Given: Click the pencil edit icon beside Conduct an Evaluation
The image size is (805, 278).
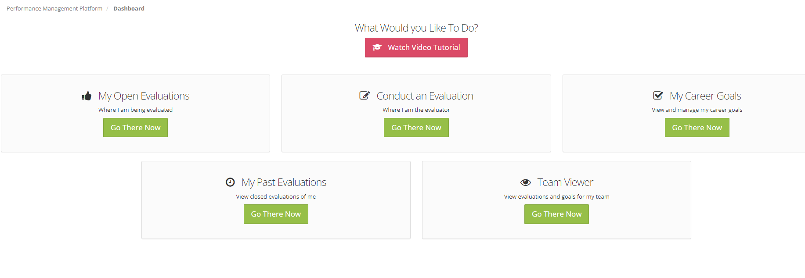Looking at the screenshot, I should [365, 96].
